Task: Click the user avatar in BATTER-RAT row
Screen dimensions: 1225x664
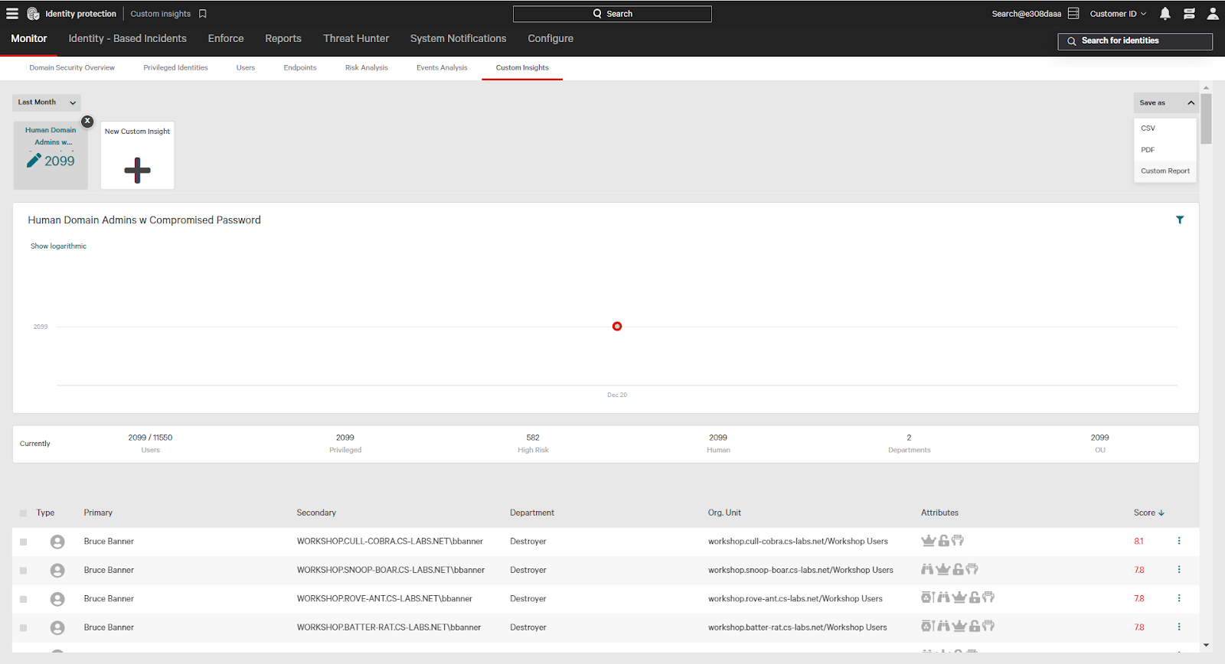Action: [57, 628]
